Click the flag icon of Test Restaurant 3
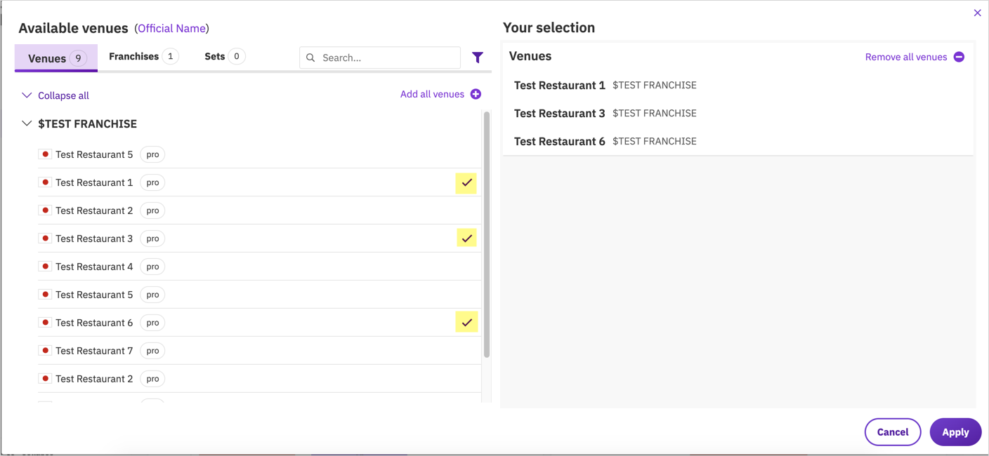This screenshot has width=989, height=456. [x=45, y=239]
